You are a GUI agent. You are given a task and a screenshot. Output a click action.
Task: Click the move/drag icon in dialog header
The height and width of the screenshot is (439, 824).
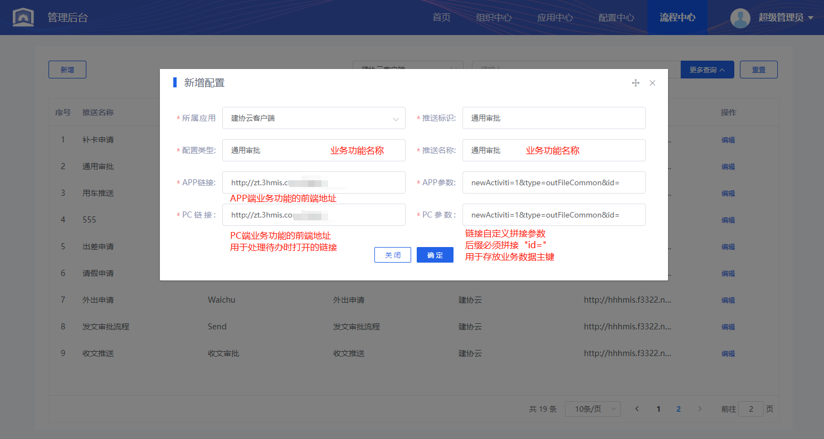click(x=635, y=83)
